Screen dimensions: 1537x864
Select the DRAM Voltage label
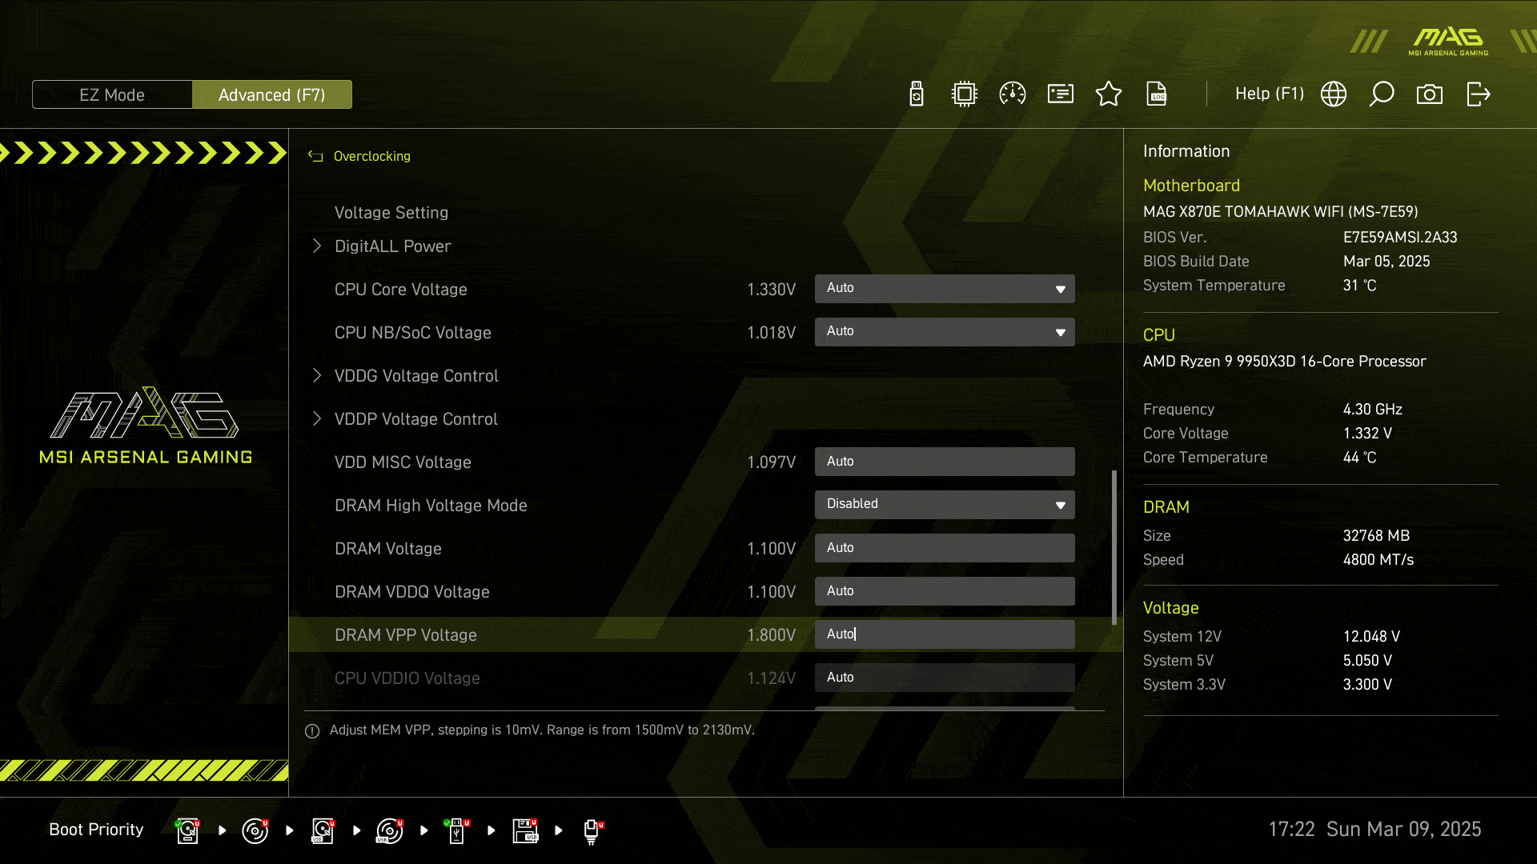(387, 549)
